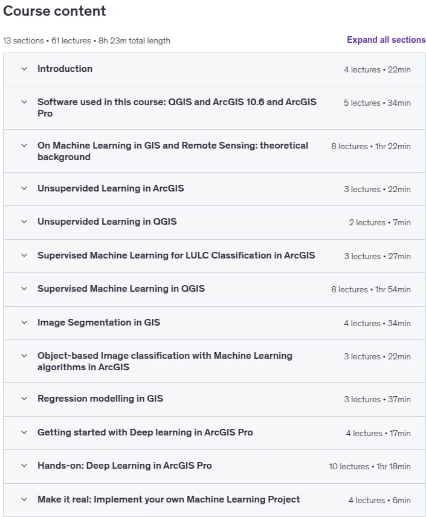Viewport: 426px width, 517px height.
Task: Expand the Introduction section chevron
Action: click(x=24, y=69)
